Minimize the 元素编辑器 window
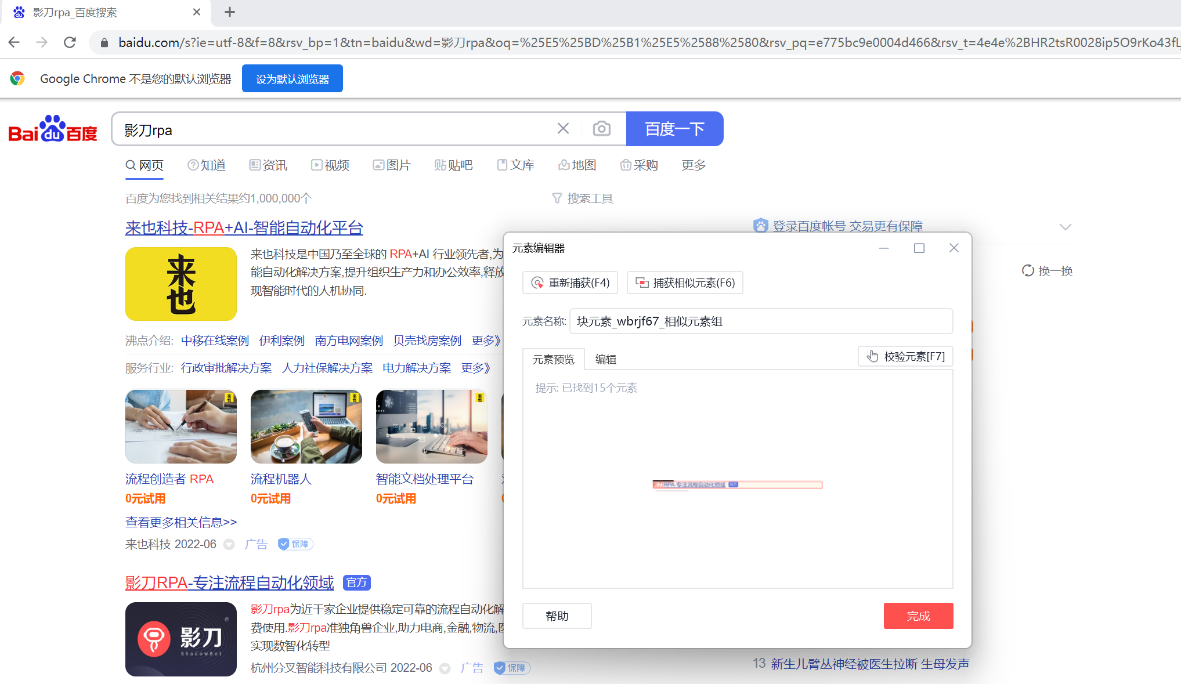 [x=884, y=248]
